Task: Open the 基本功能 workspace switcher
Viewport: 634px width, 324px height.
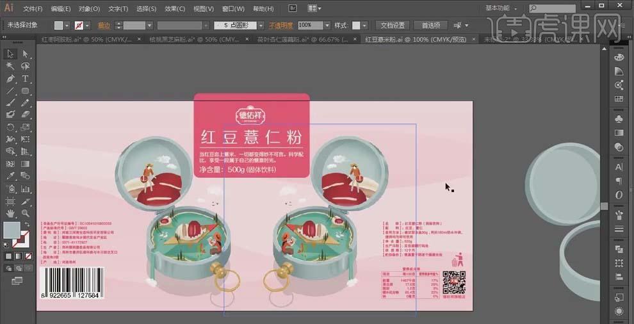Action: click(501, 8)
